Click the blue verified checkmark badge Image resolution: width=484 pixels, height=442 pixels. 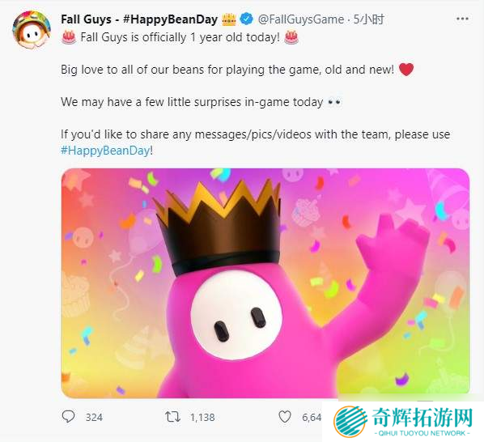tap(246, 19)
